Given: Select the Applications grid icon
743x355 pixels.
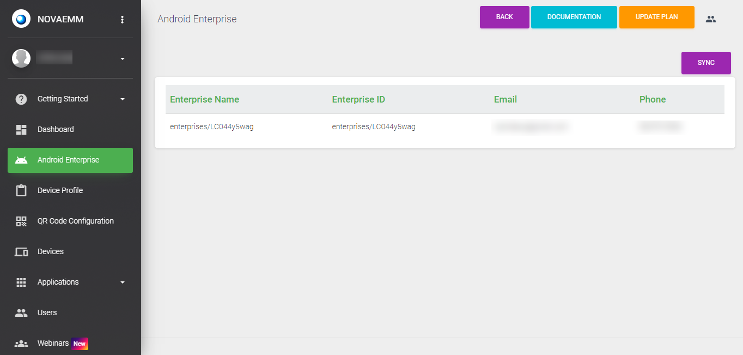Looking at the screenshot, I should (21, 282).
